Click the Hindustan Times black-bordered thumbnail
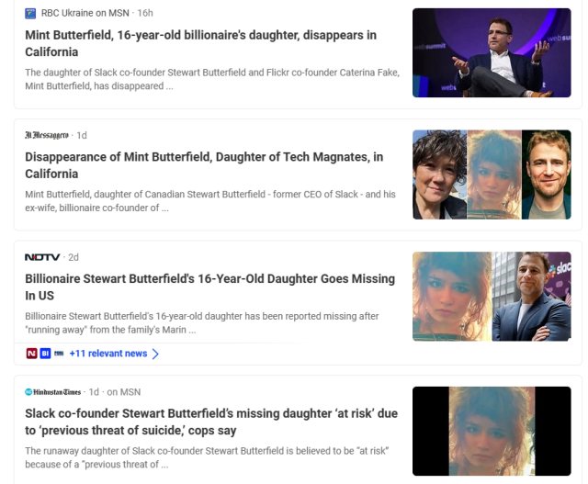This screenshot has height=484, width=588. [492, 431]
